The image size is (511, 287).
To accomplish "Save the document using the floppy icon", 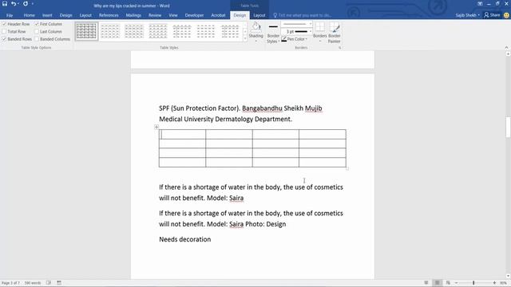I will [x=5, y=4].
